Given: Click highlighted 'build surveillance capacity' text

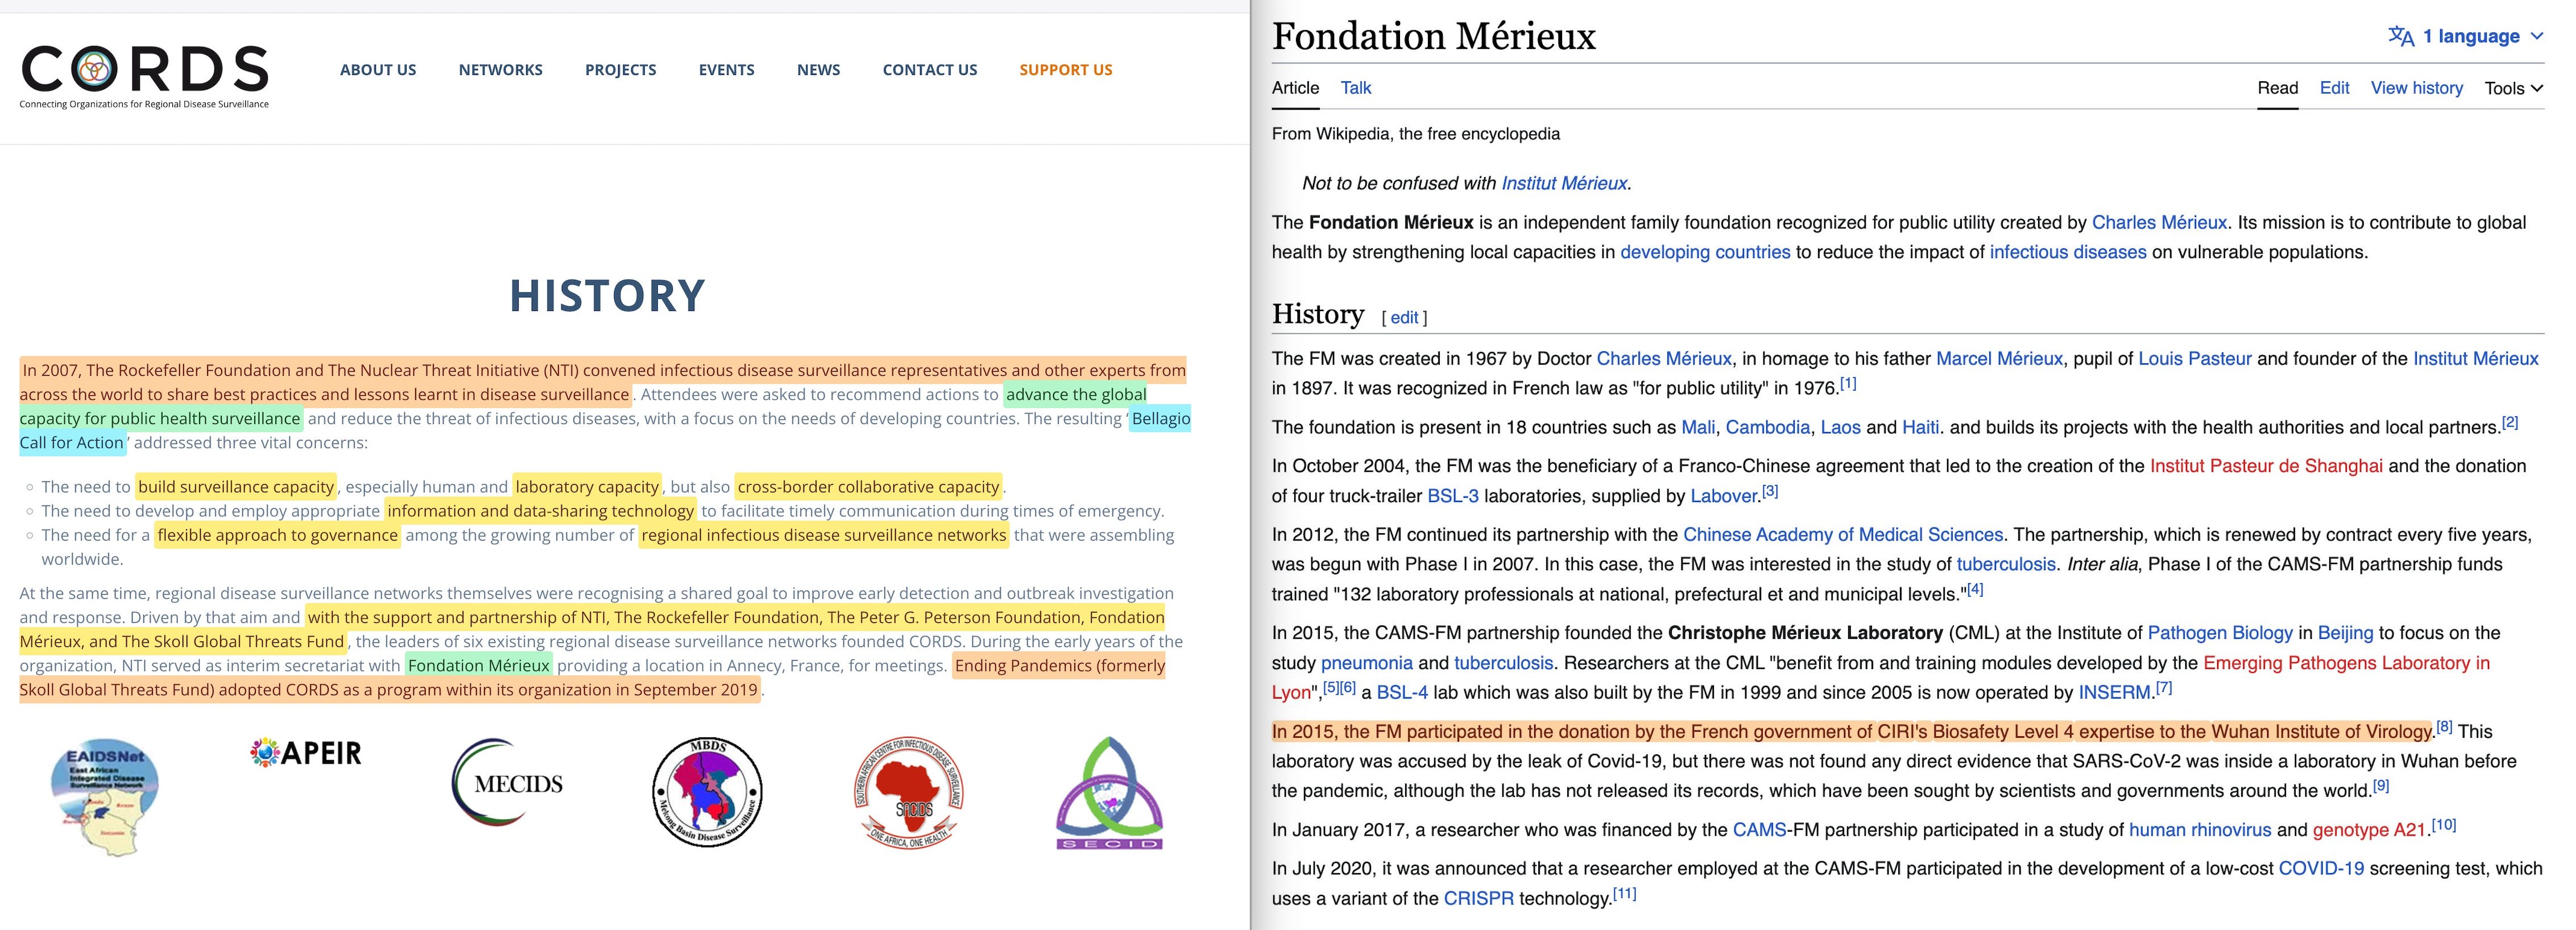Looking at the screenshot, I should pos(236,486).
